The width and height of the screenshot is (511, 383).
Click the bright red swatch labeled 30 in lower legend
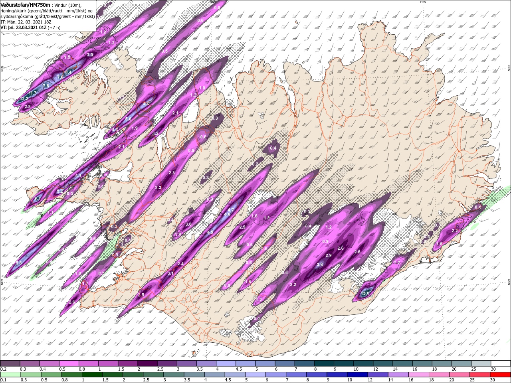point(501,375)
